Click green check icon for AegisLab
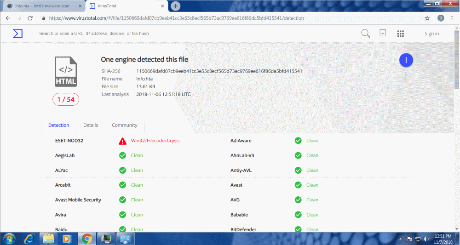 pyautogui.click(x=123, y=156)
